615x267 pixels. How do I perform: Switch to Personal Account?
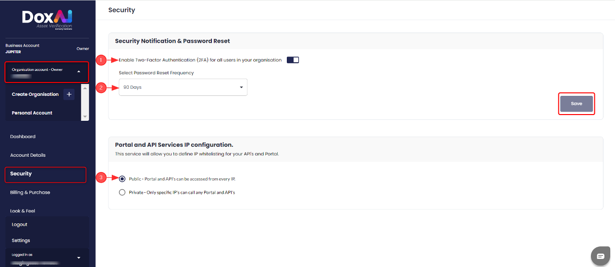(32, 113)
